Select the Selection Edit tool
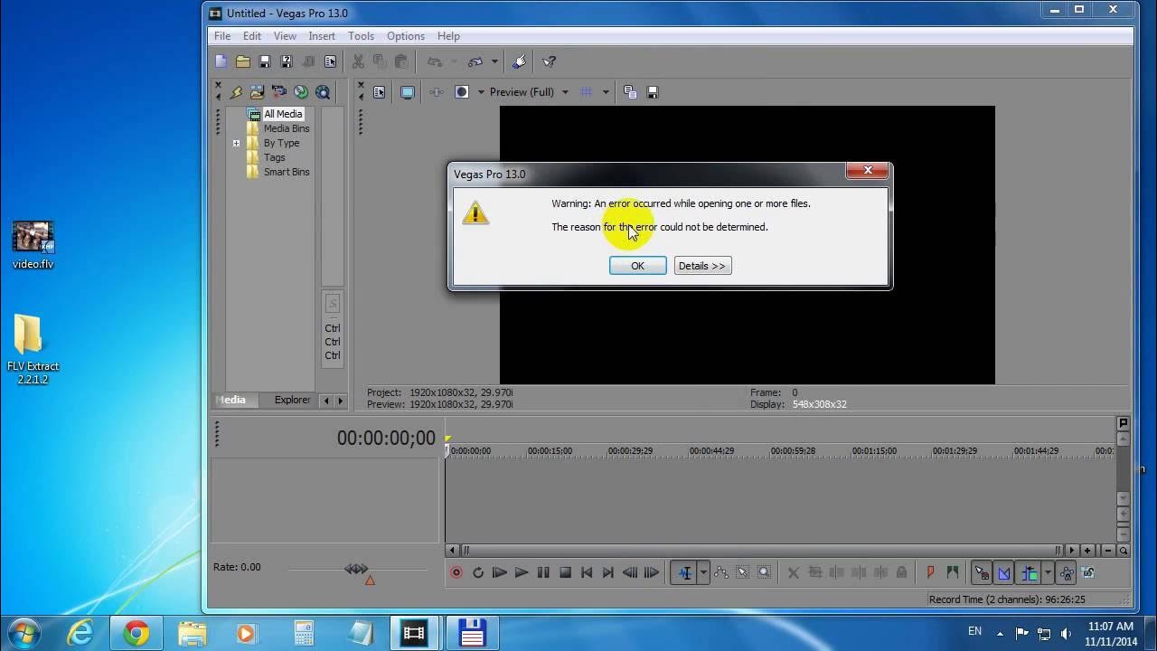Screen dimensions: 1157x651 743,572
